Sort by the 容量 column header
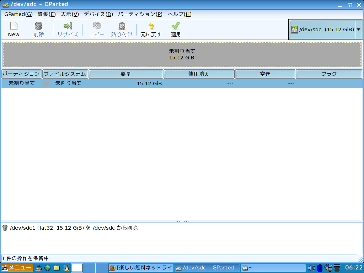 126,74
